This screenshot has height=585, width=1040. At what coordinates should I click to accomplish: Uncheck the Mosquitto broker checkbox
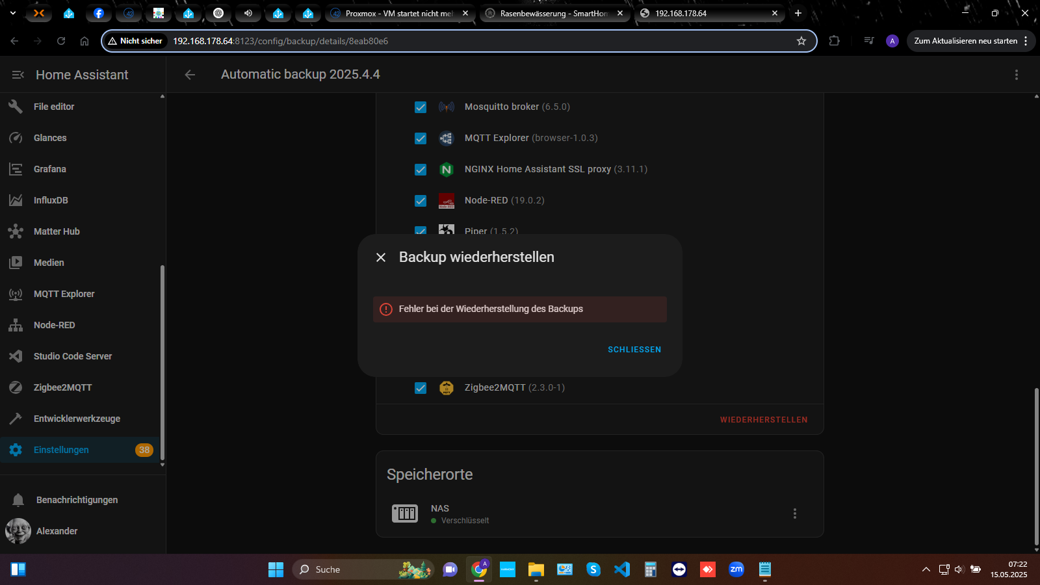click(x=421, y=107)
